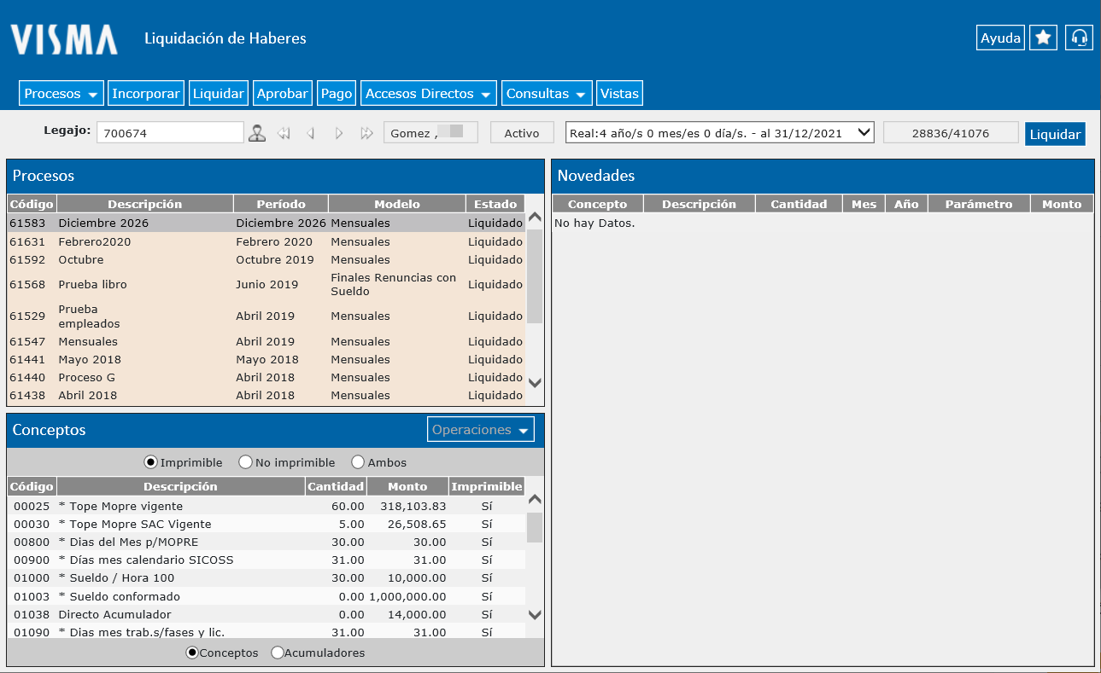Select concept 00025 Tope Mopre vigente

[266, 506]
